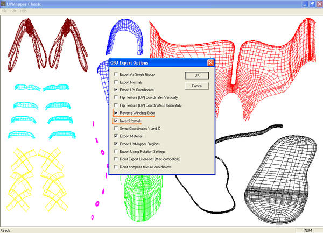This screenshot has height=233, width=323.
Task: Click the black pear-shaped UV mesh
Action: pos(280,179)
